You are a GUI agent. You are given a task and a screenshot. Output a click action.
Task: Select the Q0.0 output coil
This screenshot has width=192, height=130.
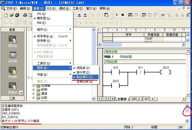165,72
